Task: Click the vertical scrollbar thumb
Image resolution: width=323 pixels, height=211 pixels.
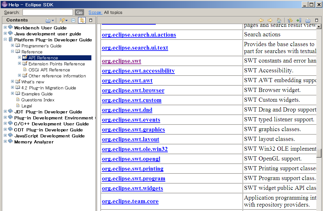Action: [319, 153]
